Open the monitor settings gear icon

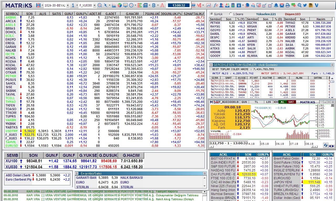pos(259,5)
